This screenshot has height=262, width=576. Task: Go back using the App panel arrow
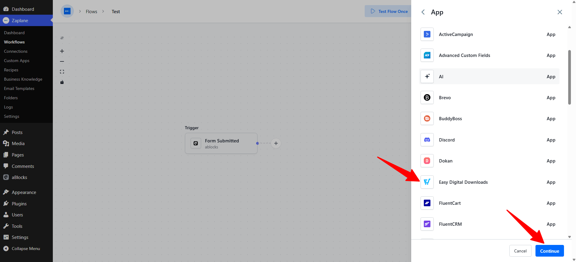(x=423, y=12)
